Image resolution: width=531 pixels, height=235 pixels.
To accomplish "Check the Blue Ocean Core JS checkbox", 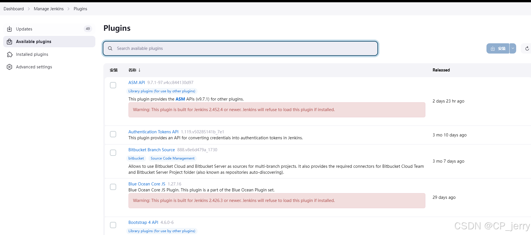I will [x=113, y=187].
